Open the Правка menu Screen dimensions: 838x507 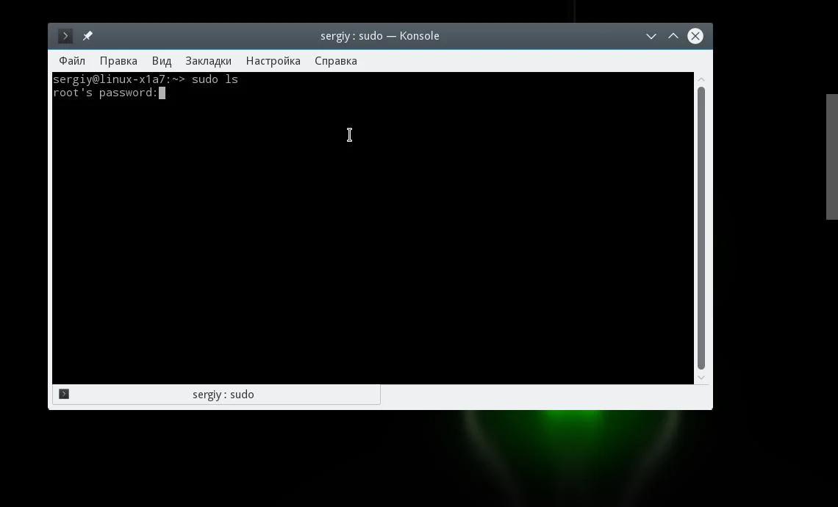pyautogui.click(x=118, y=61)
